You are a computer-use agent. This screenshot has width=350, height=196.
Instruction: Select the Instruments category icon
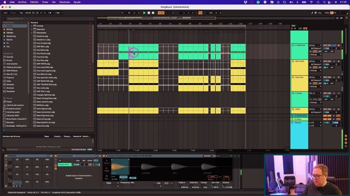coord(4,64)
